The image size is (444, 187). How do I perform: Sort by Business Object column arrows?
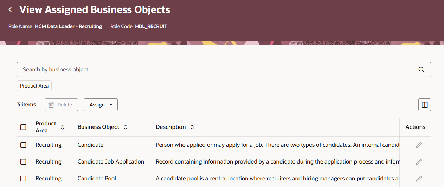coord(126,127)
